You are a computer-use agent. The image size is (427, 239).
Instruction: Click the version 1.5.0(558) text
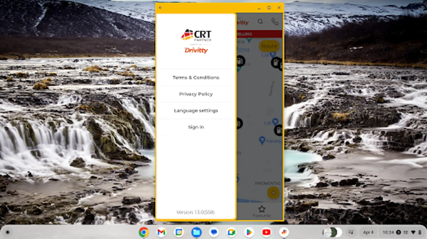[195, 212]
